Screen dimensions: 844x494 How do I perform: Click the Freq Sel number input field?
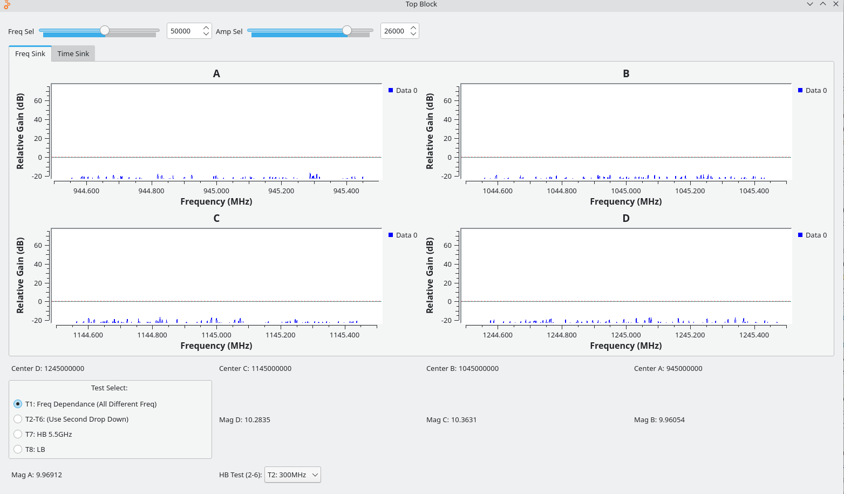point(184,31)
